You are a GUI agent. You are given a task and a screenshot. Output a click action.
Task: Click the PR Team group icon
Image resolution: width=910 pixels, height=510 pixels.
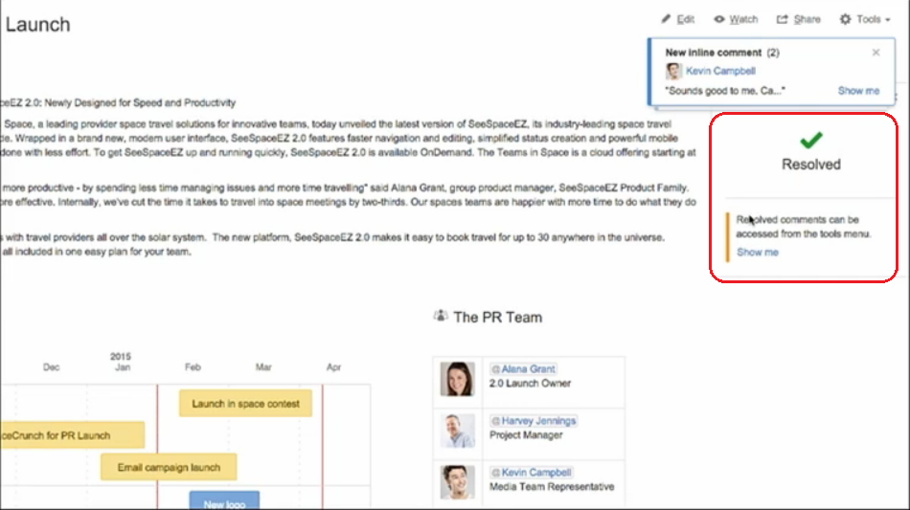(x=441, y=316)
